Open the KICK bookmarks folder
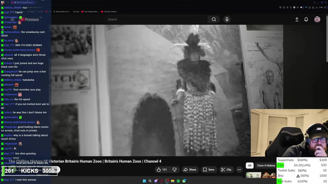The width and height of the screenshot is (328, 184). [x=40, y=11]
